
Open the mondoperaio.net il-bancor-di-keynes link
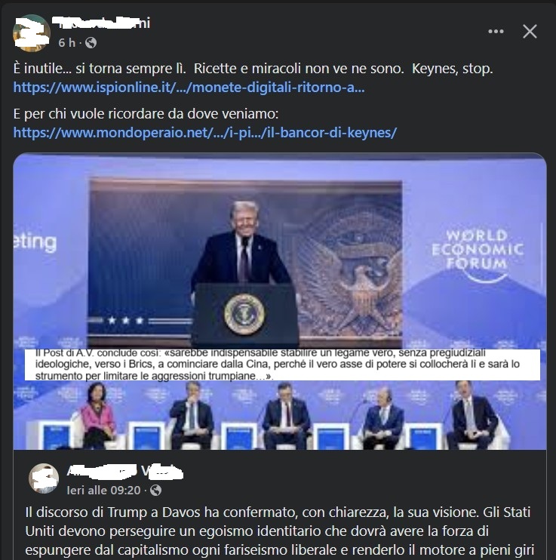pyautogui.click(x=205, y=133)
